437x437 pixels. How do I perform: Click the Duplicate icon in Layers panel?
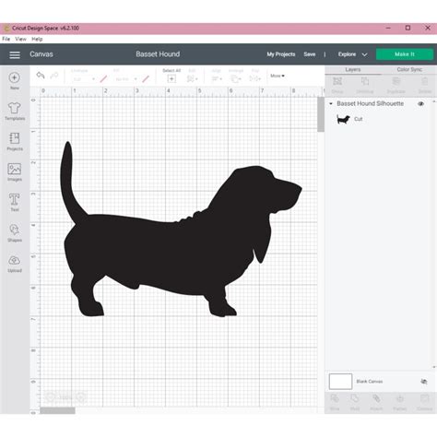tap(396, 81)
